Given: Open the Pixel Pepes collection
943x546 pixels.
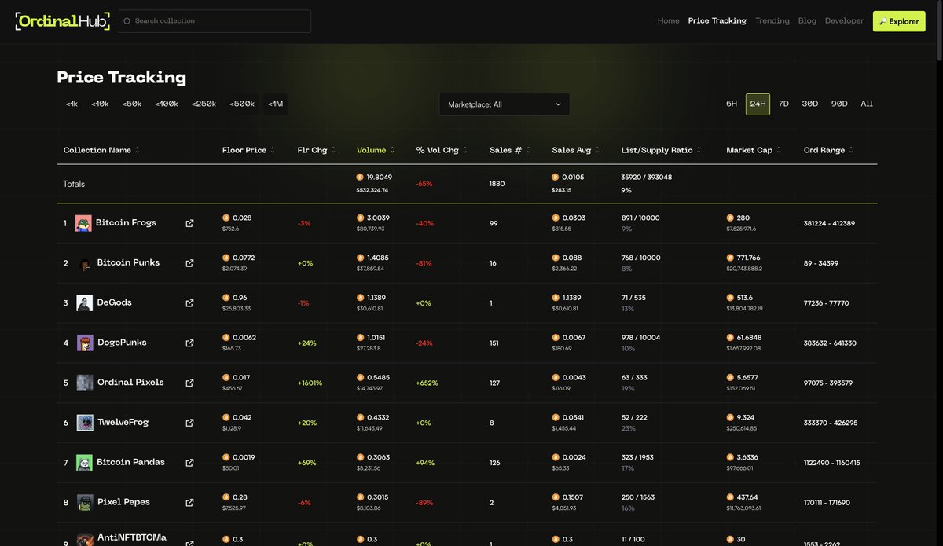Looking at the screenshot, I should click(123, 502).
